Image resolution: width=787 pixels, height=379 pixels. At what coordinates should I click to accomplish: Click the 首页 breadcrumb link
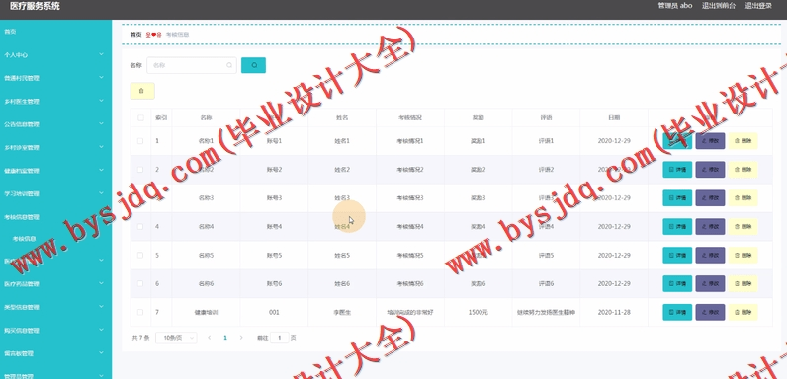(x=135, y=35)
